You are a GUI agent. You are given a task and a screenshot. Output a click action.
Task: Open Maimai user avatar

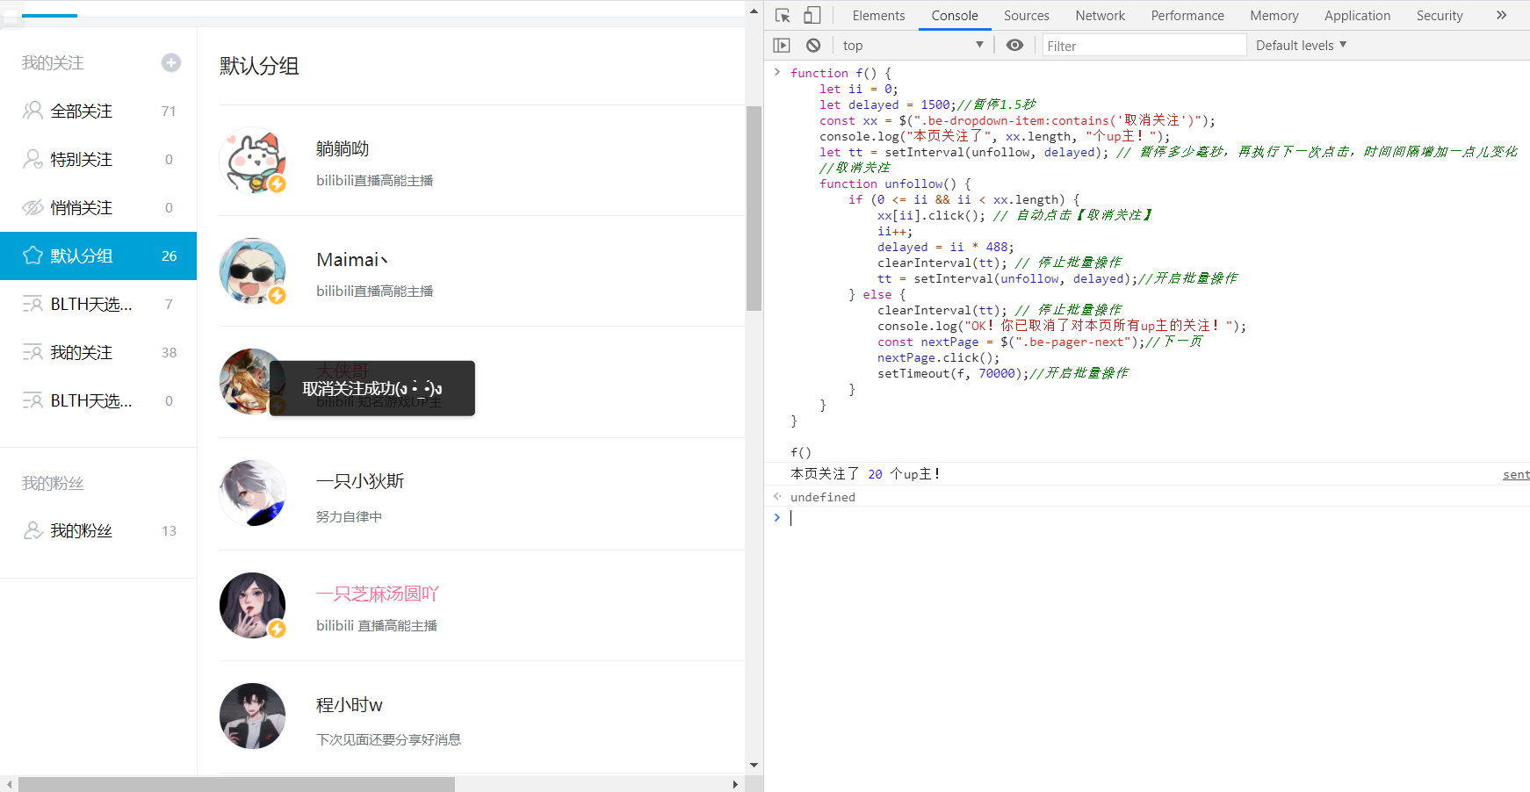pyautogui.click(x=253, y=270)
